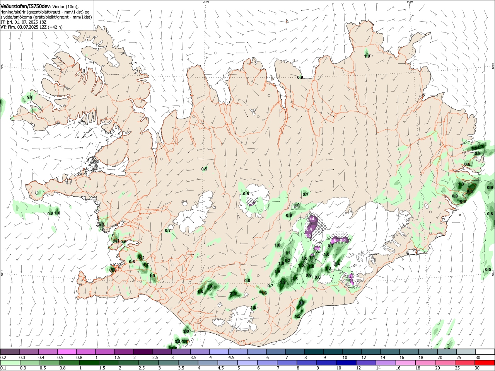The width and height of the screenshot is (495, 371).
Task: Click the 'VT: Fim. 03.07.2025 12Z (+42 h)' line
Action: pos(31,27)
